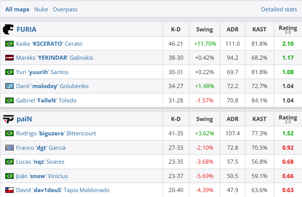Open Lucas 'nqz' Soares's player profile
The width and height of the screenshot is (302, 197).
40,162
